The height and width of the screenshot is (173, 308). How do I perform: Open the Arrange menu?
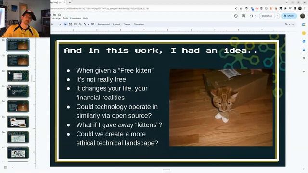coord(56,18)
